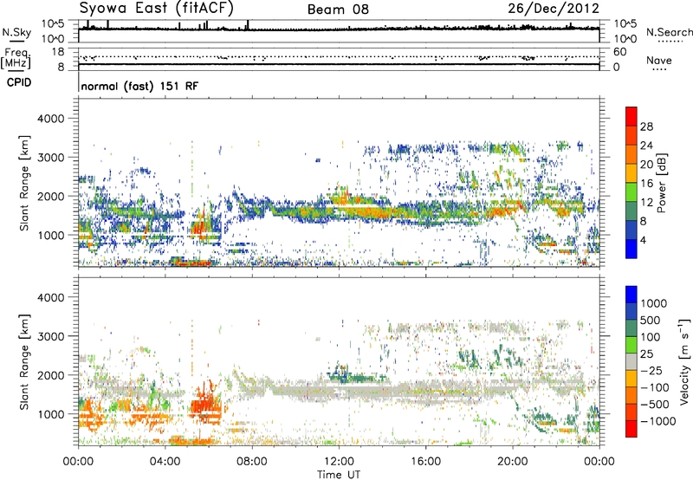Screen dimensions: 693x480
Task: Click the '20:00' time axis tick label
Action: 513,462
